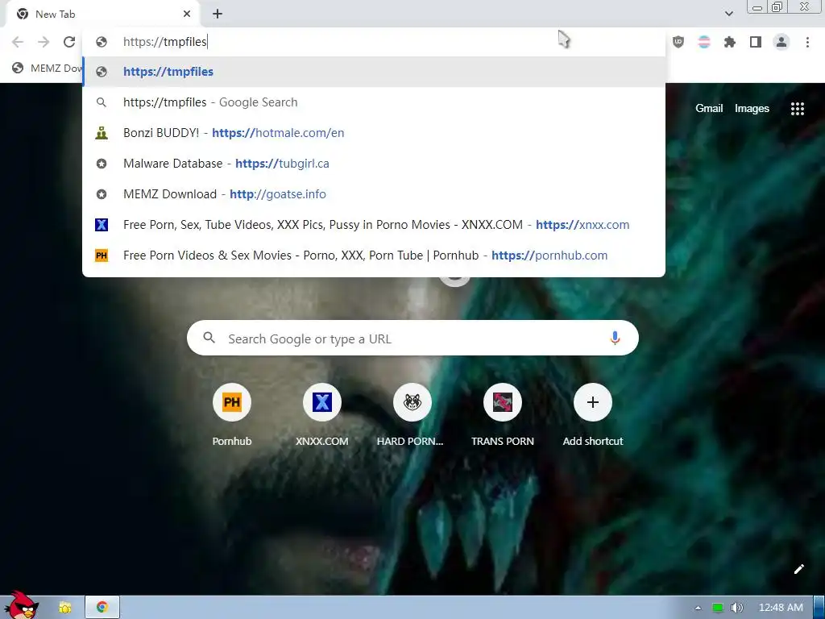The image size is (825, 619).
Task: Click the Add shortcut button
Action: [x=592, y=414]
